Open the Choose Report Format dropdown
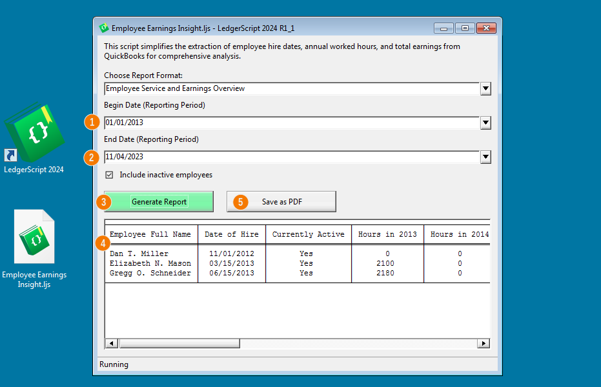Viewport: 601px width, 387px height. [x=485, y=88]
